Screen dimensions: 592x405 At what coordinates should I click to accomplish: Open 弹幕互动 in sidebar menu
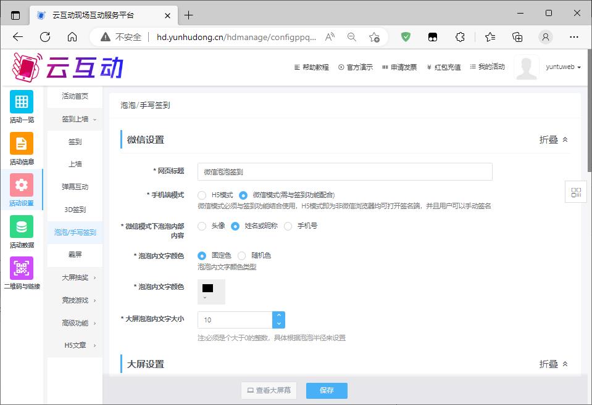[x=75, y=187]
